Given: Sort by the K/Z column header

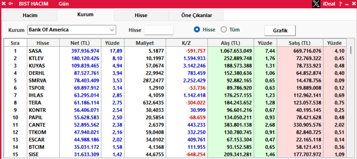Looking at the screenshot, I should (187, 43).
